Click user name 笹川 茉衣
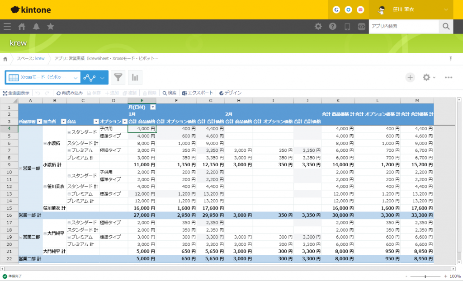463x281 pixels. coord(403,9)
